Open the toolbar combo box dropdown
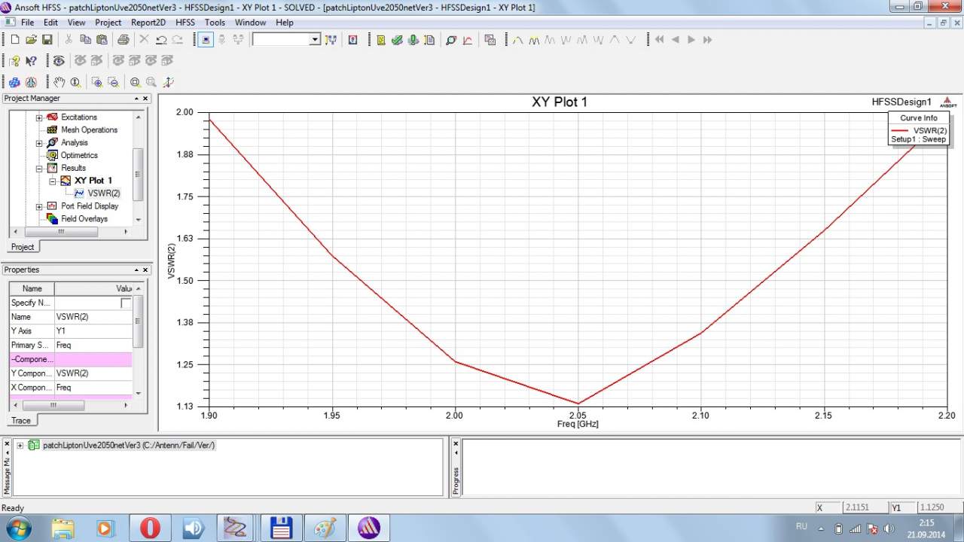Screen dimensions: 964x542 [315, 40]
